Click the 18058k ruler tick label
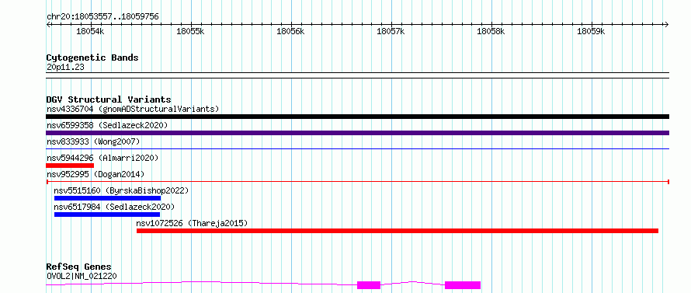This screenshot has width=691, height=293. coord(491,31)
